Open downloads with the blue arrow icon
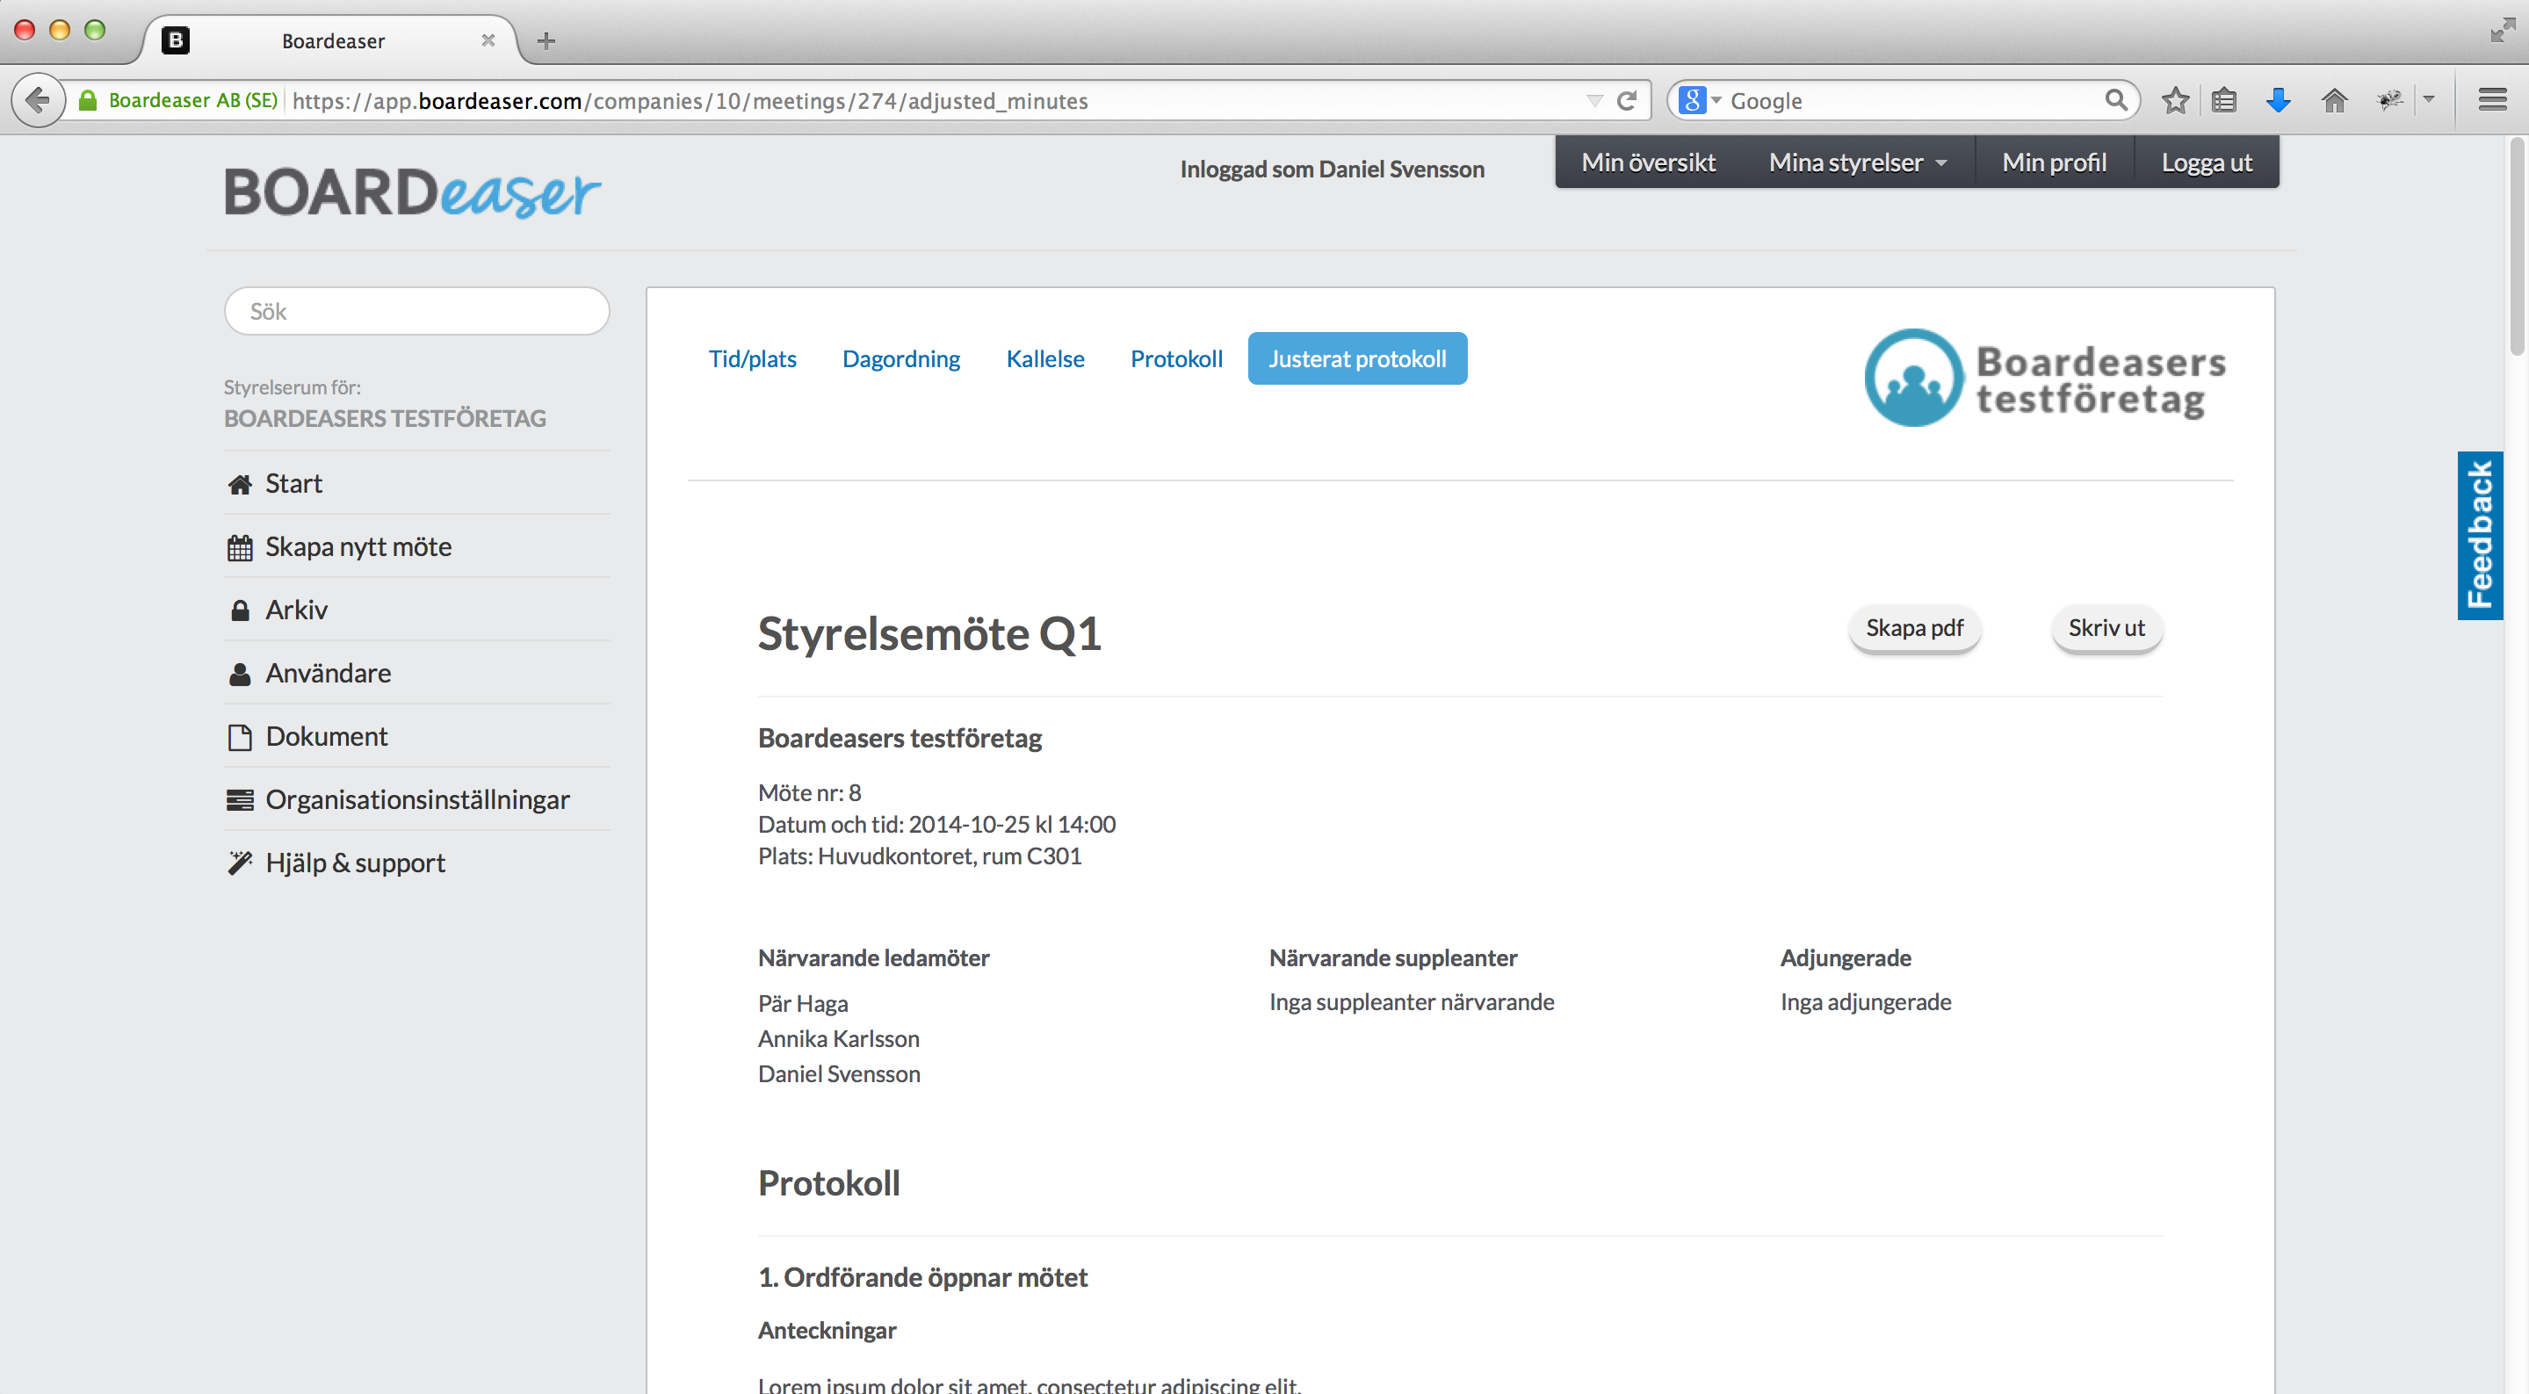2529x1394 pixels. click(2279, 100)
